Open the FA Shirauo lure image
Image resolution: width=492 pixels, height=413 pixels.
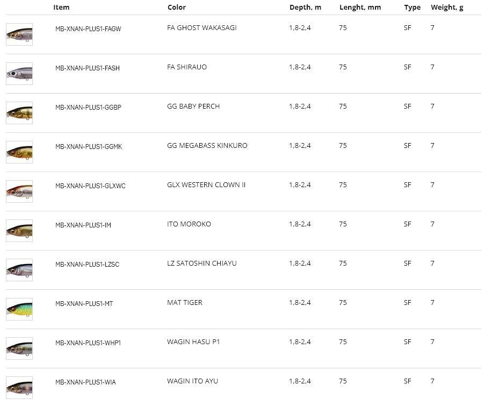click(19, 74)
